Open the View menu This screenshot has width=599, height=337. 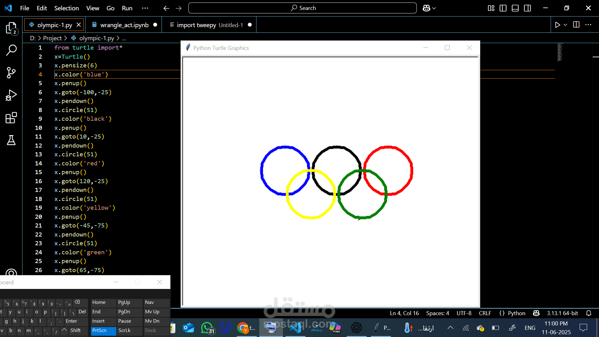93,8
